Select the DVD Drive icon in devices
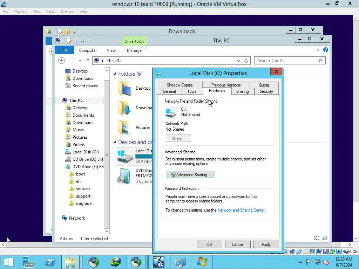Screen dimensions: 359x269 point(124,176)
